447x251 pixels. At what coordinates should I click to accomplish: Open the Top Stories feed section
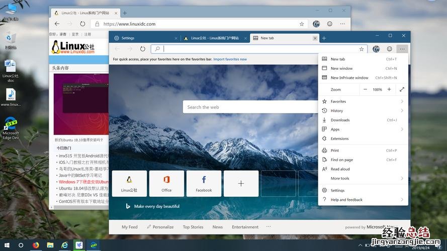193,227
